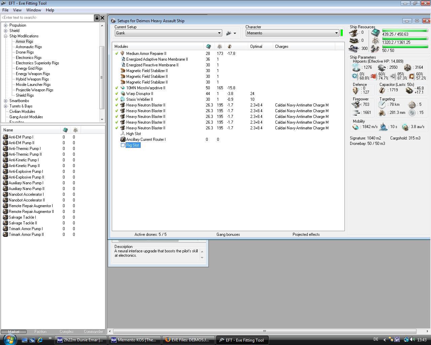
Task: Expand the Shield tree node
Action: tap(5, 31)
